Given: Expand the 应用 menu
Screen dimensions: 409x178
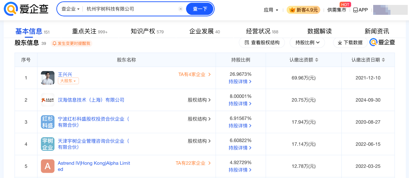Looking at the screenshot, I should click(271, 10).
